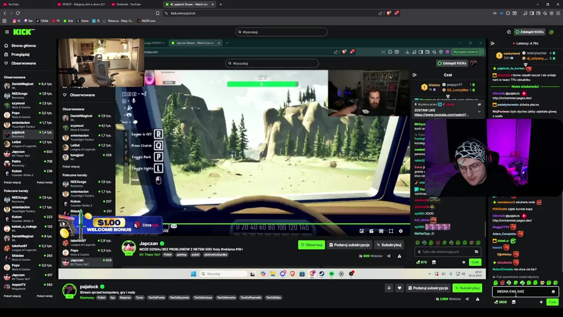The image size is (563, 317).
Task: Open TikTok bookmark
Action: (42, 21)
